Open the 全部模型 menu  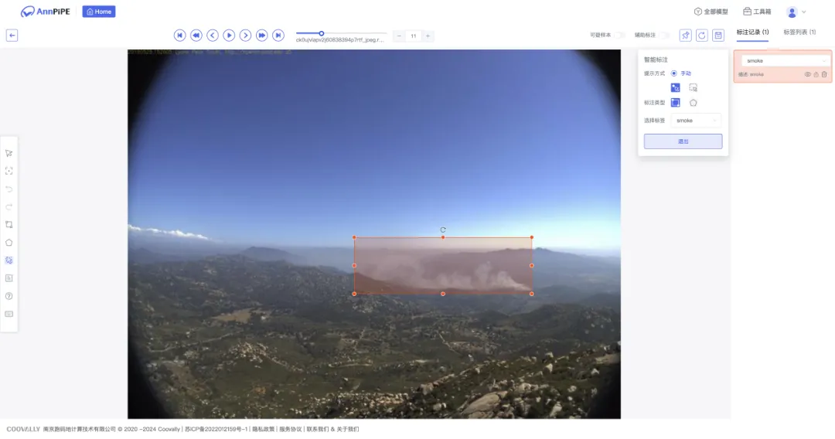[711, 12]
